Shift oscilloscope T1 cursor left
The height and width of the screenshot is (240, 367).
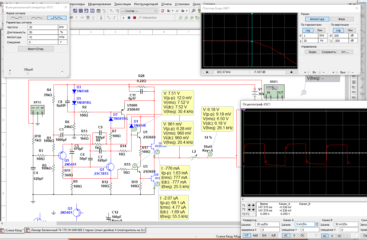coord(249,205)
